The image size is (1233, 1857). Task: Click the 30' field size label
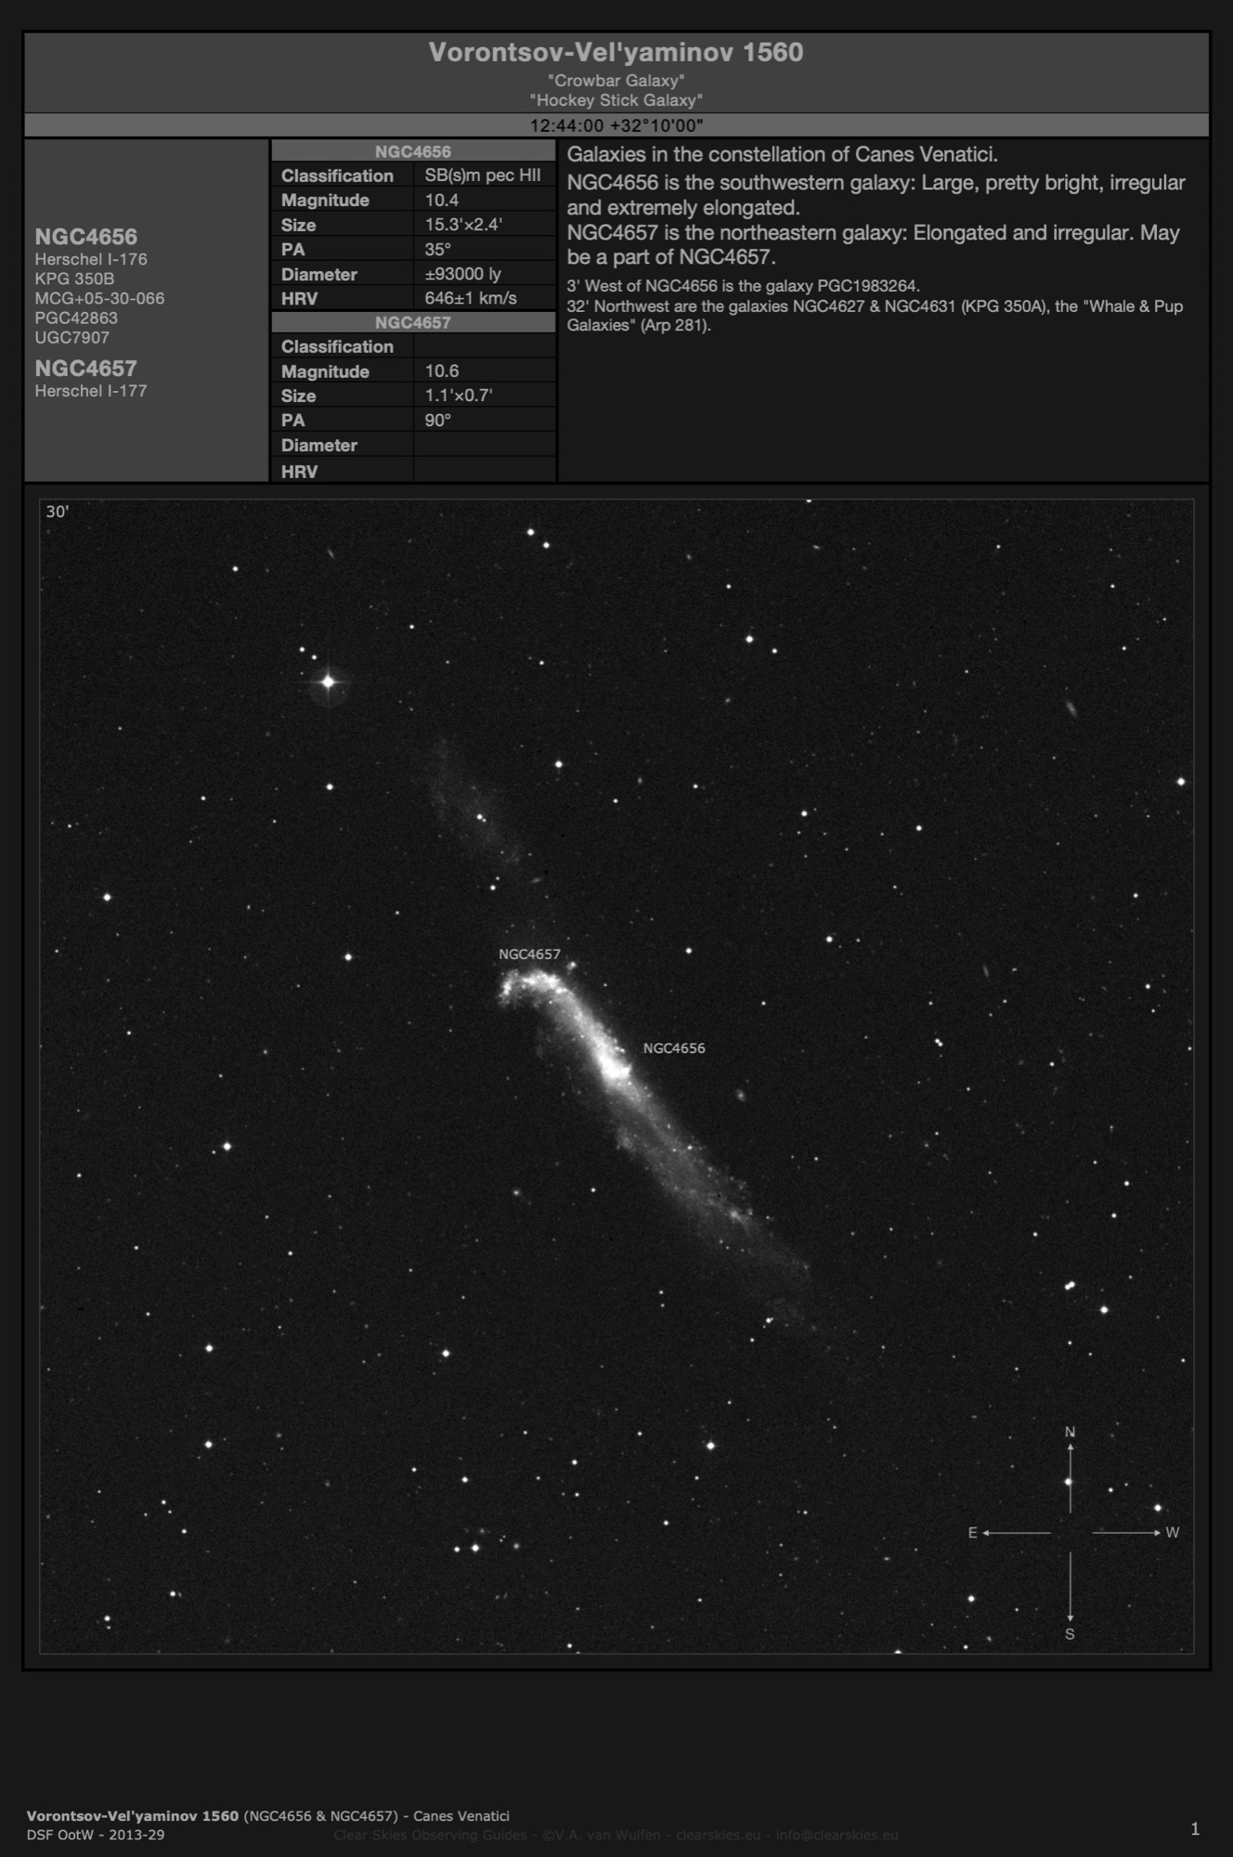(58, 512)
